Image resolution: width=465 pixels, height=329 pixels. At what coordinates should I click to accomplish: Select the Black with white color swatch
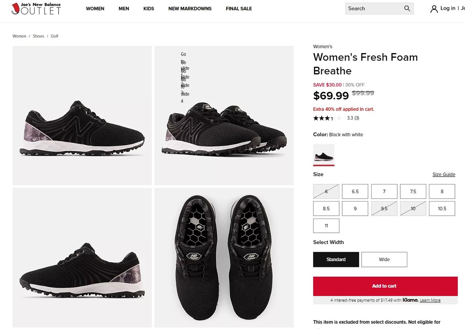[x=324, y=155]
